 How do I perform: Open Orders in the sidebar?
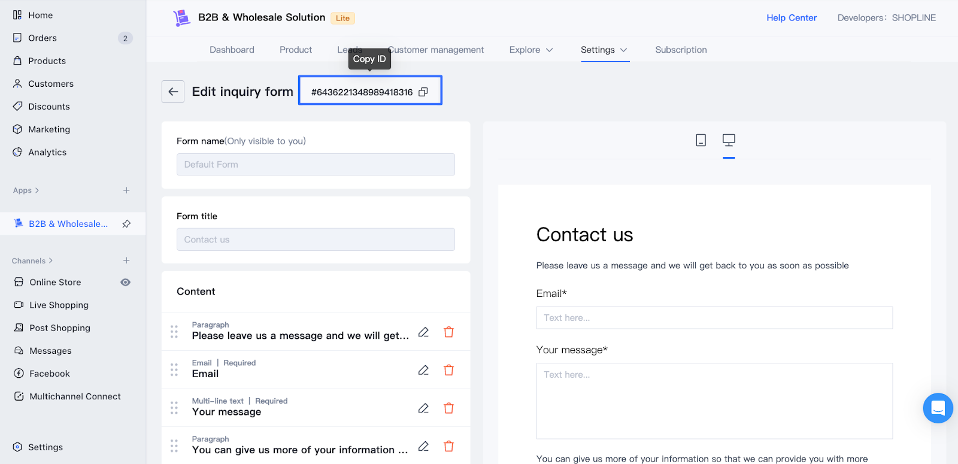43,38
